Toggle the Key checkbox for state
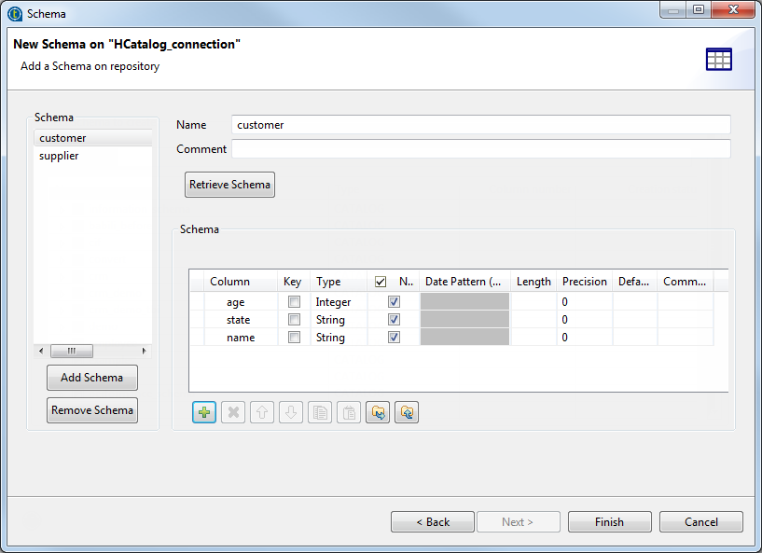762x553 pixels. 294,319
